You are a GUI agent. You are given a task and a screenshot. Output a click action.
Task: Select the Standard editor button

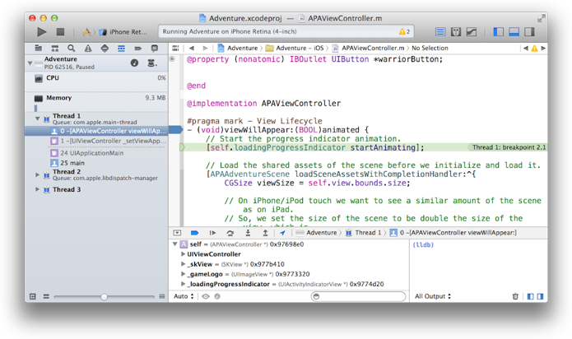440,32
